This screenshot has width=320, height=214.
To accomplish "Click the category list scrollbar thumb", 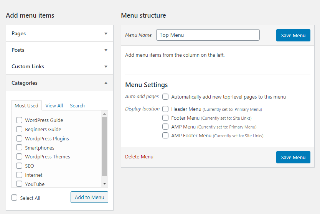I will 104,147.
